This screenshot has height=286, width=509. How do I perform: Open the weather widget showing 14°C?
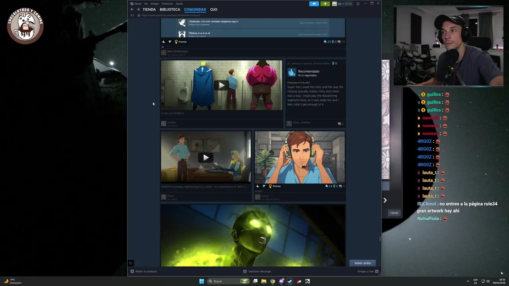12,281
